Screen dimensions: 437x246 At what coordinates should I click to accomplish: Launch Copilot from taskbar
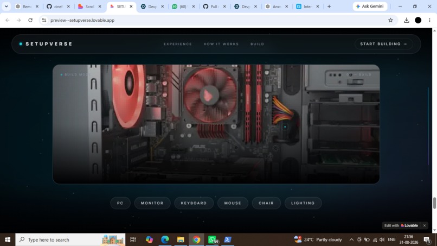[149, 239]
